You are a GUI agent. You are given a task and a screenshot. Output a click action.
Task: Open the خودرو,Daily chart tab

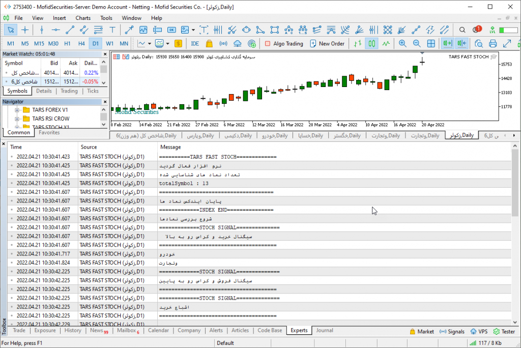274,136
